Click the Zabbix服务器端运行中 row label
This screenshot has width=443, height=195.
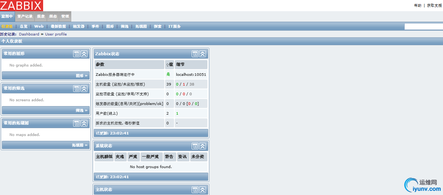point(115,75)
